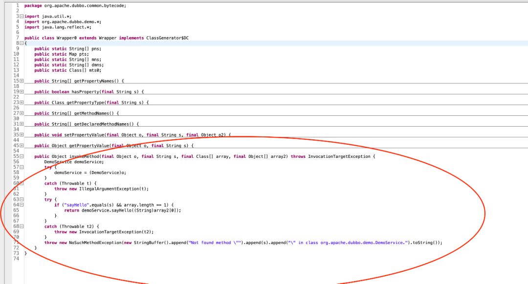Expand the folded getPropertyNames() method
Image resolution: width=528 pixels, height=284 pixels.
pyautogui.click(x=22, y=81)
